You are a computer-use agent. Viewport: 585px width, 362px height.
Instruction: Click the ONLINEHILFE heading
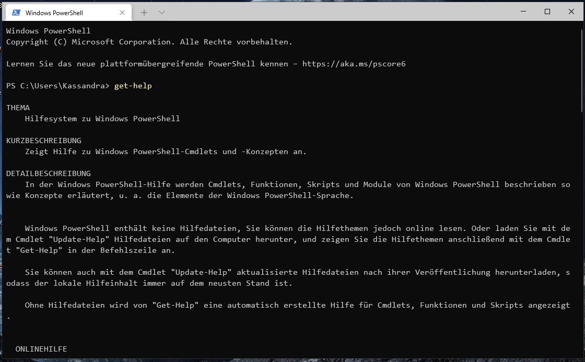41,349
